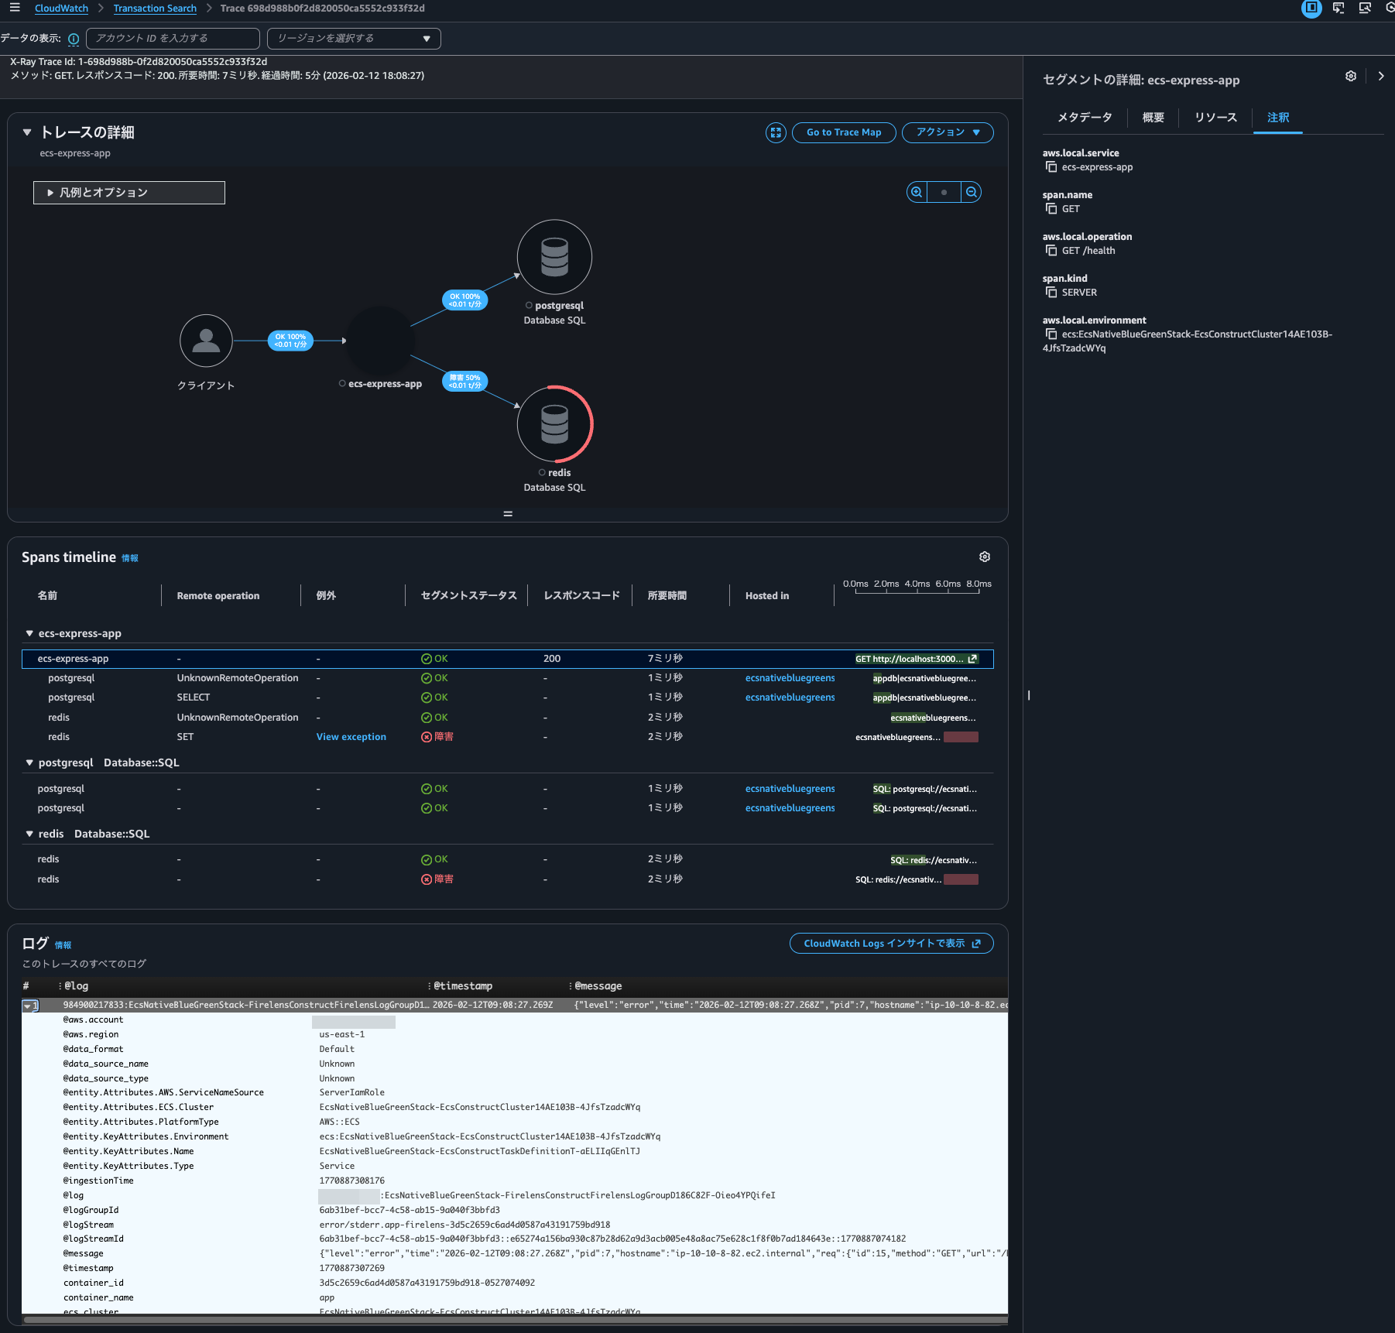Copy the span.kind SERVER value
This screenshot has width=1395, height=1333.
(1051, 293)
